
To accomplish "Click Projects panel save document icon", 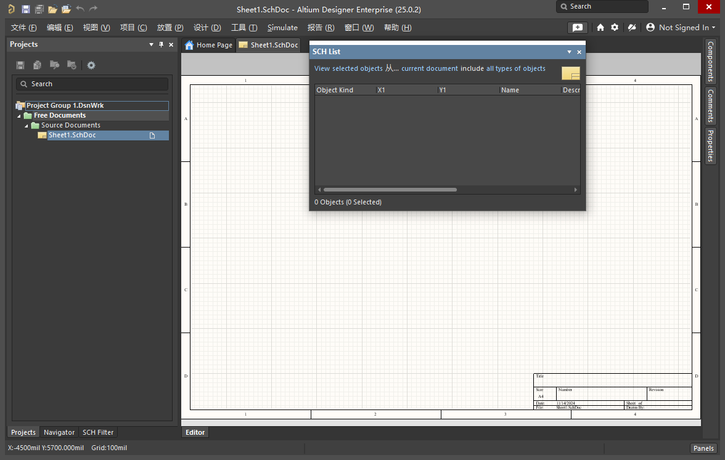I will [x=20, y=65].
